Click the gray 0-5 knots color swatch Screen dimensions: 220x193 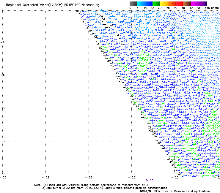click(133, 4)
